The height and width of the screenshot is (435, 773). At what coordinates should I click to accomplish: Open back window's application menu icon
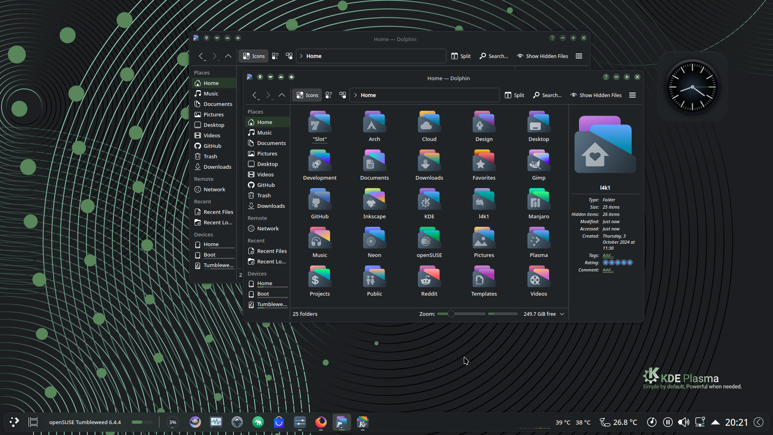coord(196,38)
